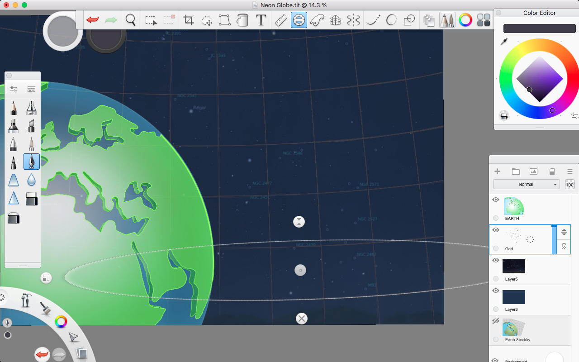Select the rectangular Selection tool

(x=151, y=20)
